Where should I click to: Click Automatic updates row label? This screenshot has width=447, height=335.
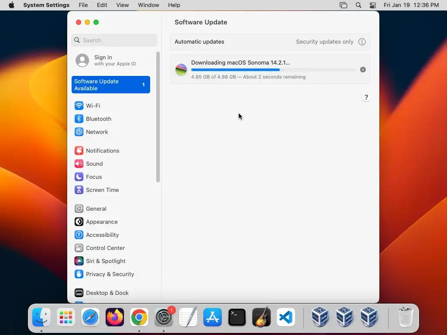pyautogui.click(x=199, y=42)
